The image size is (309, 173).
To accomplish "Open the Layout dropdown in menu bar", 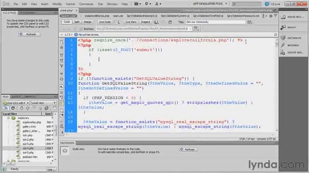I will click(x=138, y=4).
